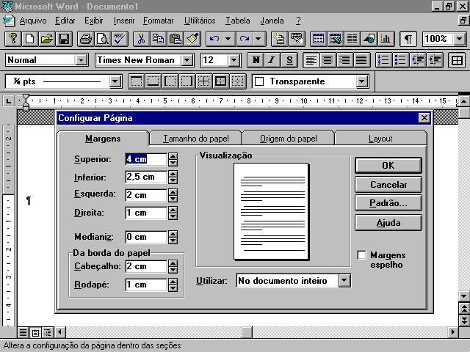
Task: Toggle Bold (N) formatting button
Action: pos(256,60)
